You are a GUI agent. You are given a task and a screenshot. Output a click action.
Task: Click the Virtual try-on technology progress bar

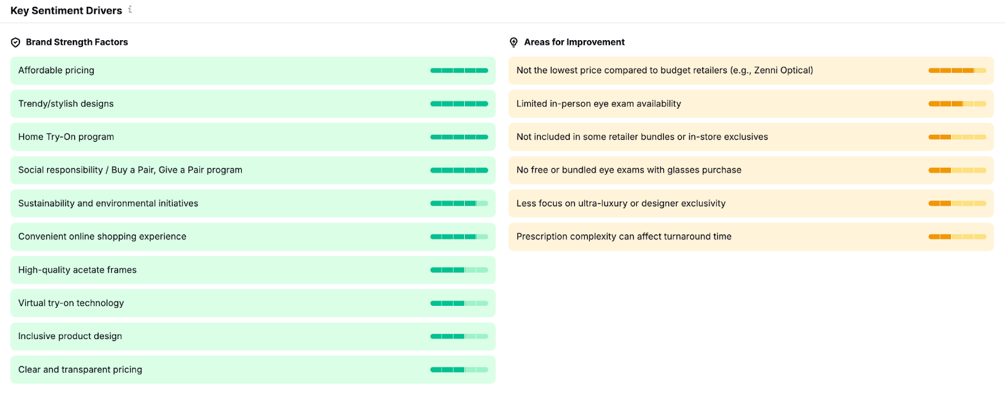(x=459, y=303)
